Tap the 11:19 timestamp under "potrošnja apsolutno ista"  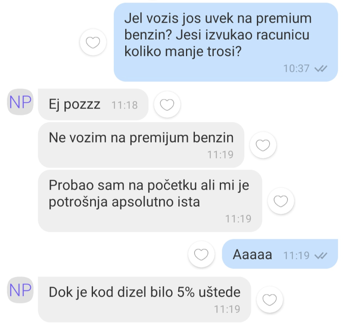[238, 219]
